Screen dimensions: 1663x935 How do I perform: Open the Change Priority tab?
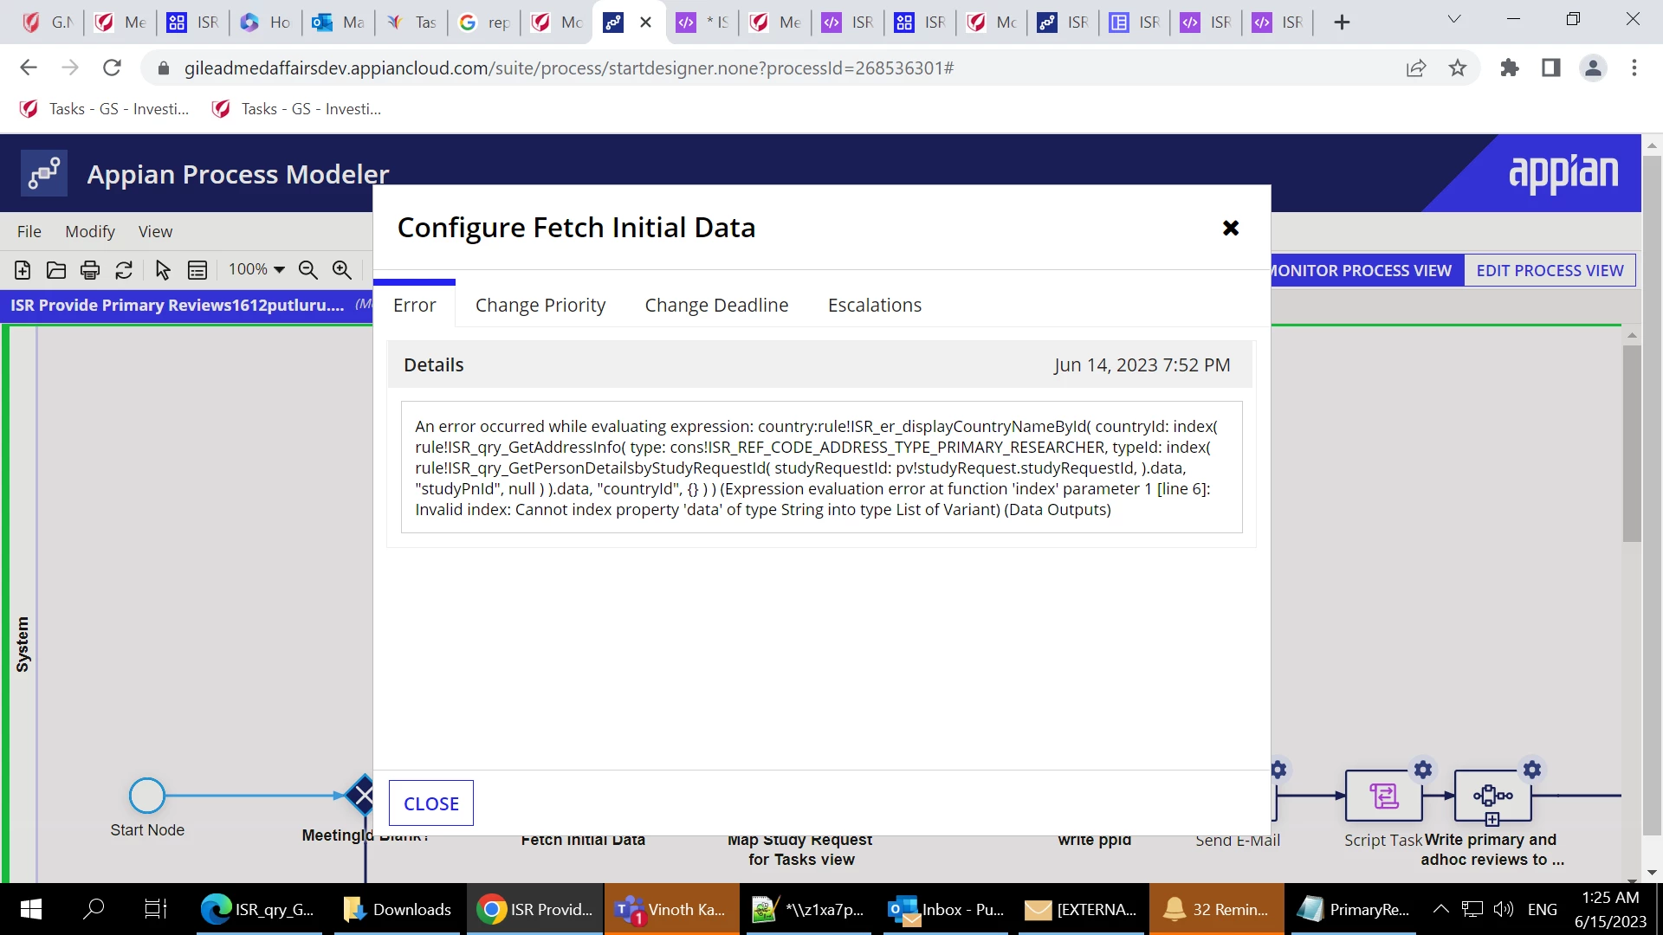540,305
